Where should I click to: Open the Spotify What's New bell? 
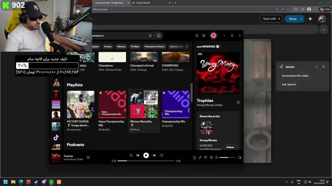click(197, 36)
